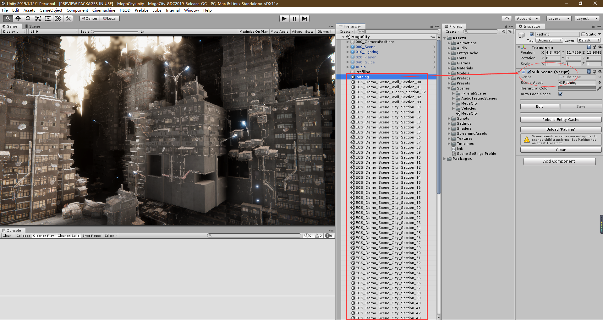Toggle Stats overlay

click(x=309, y=31)
